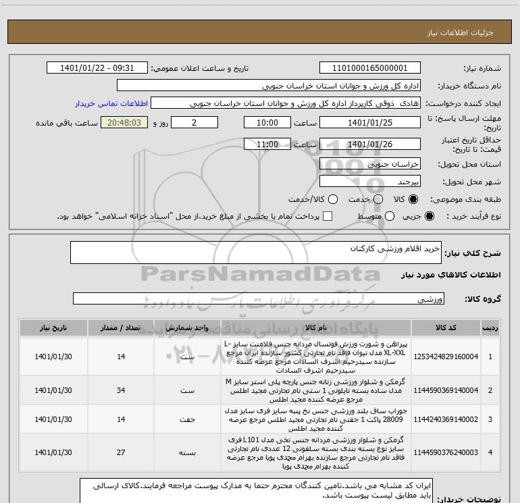Select the خدمت radio button
Image resolution: width=520 pixels, height=503 pixels.
click(x=378, y=199)
